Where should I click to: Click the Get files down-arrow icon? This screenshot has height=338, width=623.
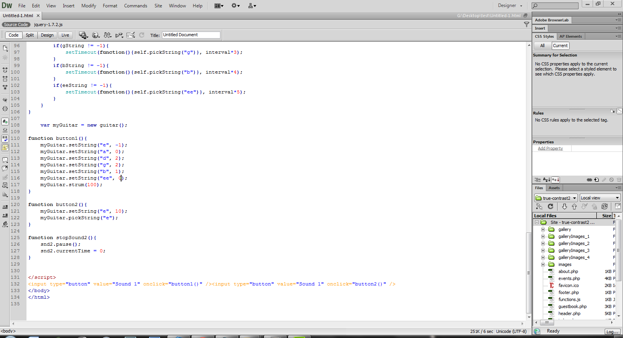[x=564, y=206]
